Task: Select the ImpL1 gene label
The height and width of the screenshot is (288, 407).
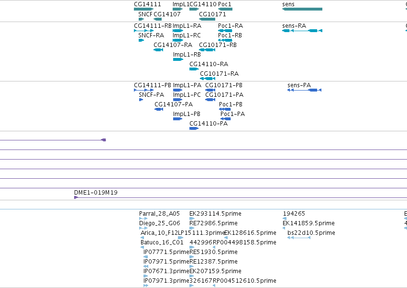Action: 181,4
